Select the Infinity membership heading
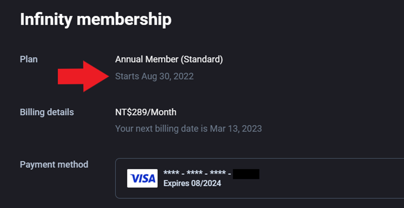This screenshot has height=208, width=404. (96, 19)
